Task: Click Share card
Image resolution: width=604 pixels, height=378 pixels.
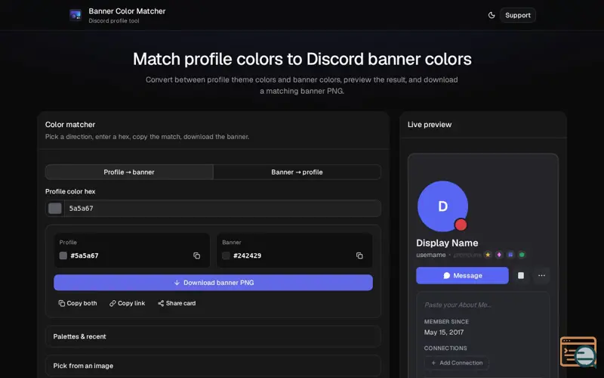Action: (x=177, y=303)
